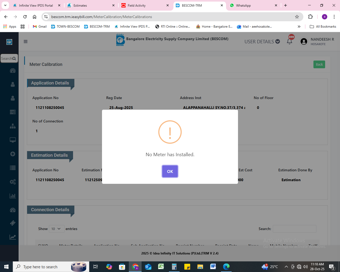
Task: Open File Explorer from the taskbar
Action: [200, 267]
